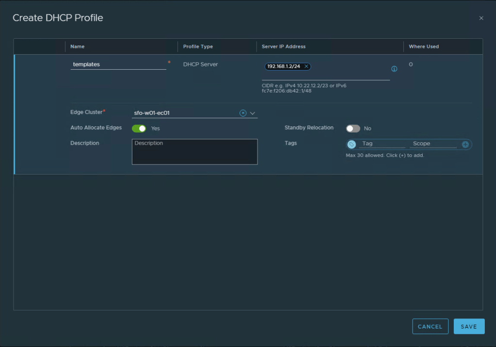Click the Profile Type column header
The image size is (496, 347).
point(198,46)
